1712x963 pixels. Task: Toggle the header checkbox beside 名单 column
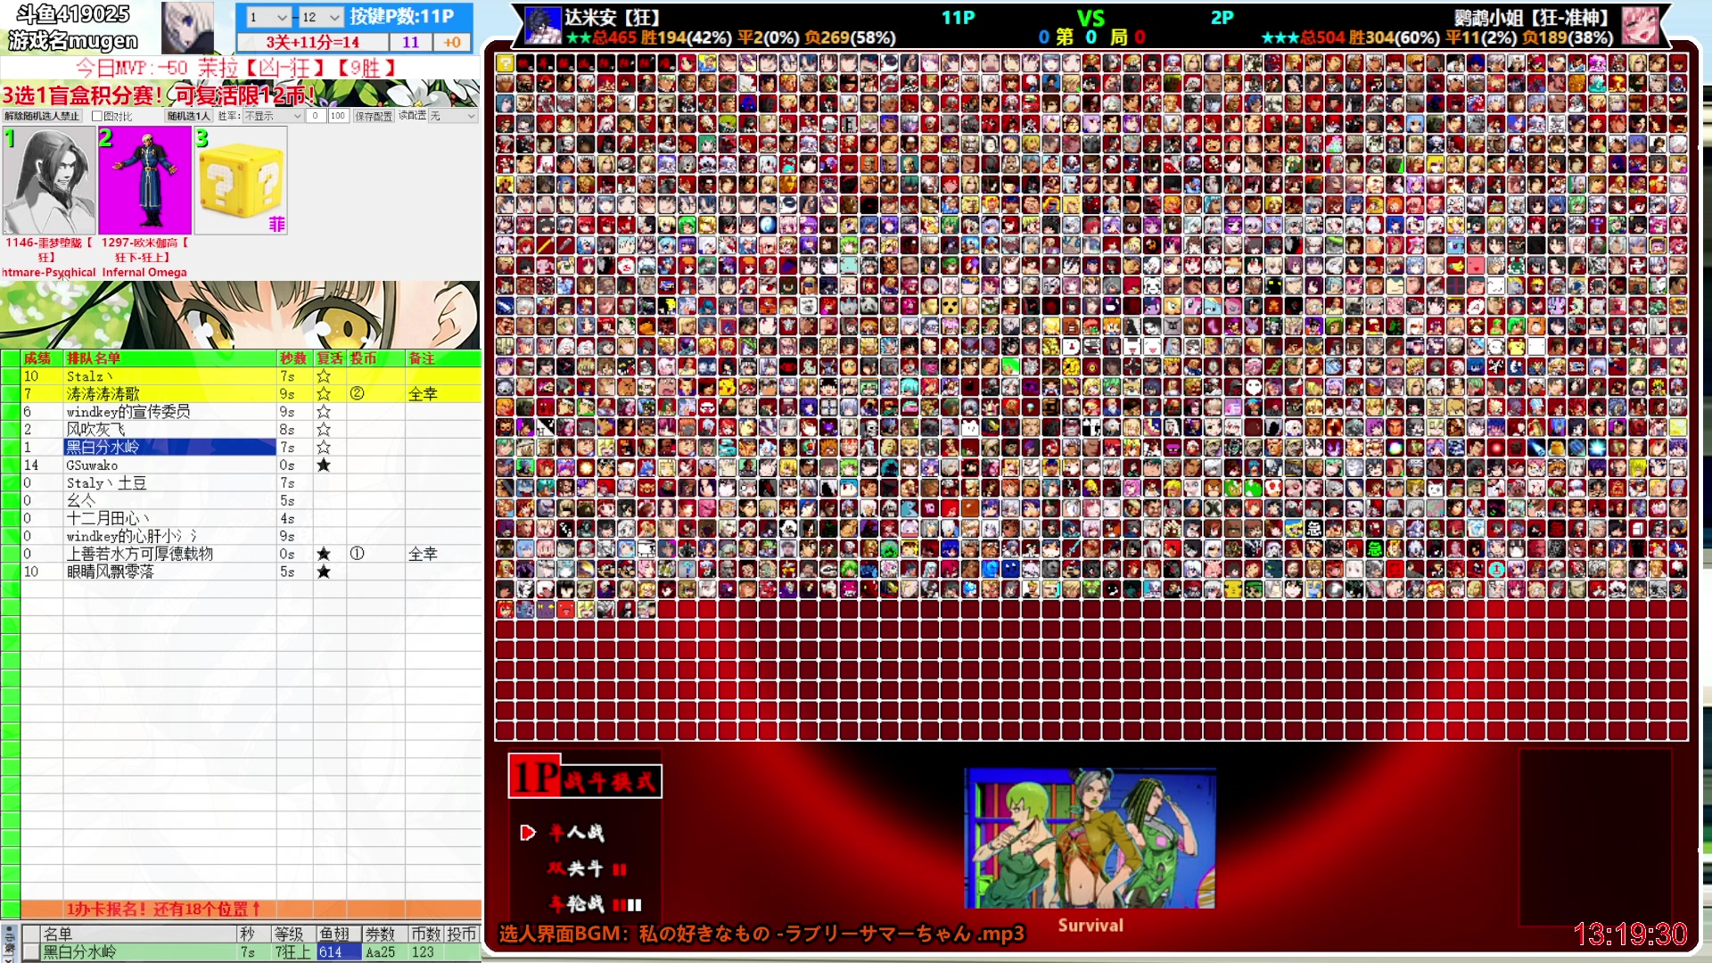click(31, 934)
